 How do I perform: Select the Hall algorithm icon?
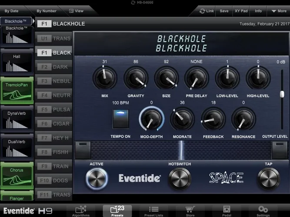17,62
